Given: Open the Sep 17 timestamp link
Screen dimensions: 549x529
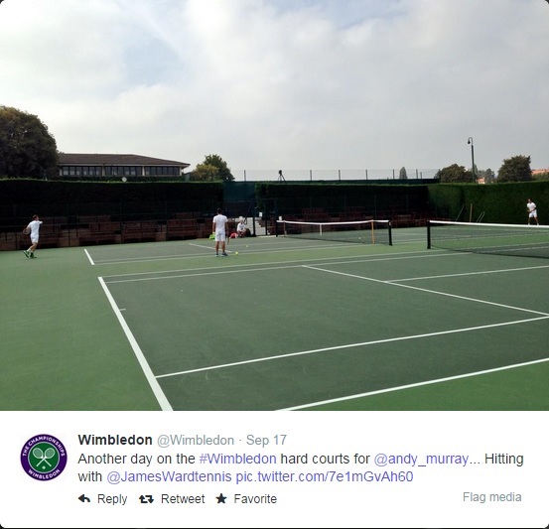Looking at the screenshot, I should tap(266, 440).
